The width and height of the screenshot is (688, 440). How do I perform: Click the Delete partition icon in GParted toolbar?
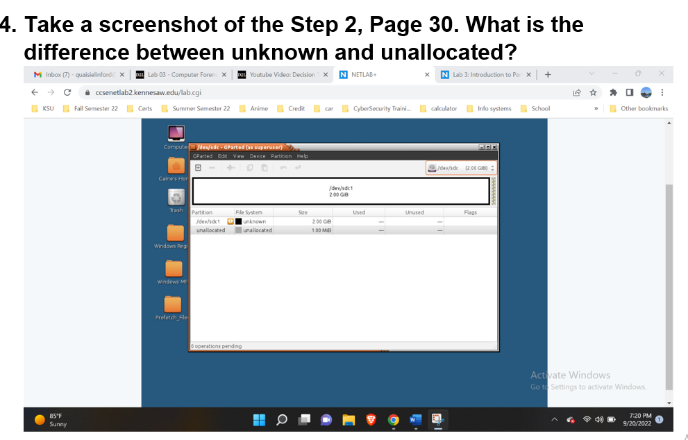click(x=212, y=167)
